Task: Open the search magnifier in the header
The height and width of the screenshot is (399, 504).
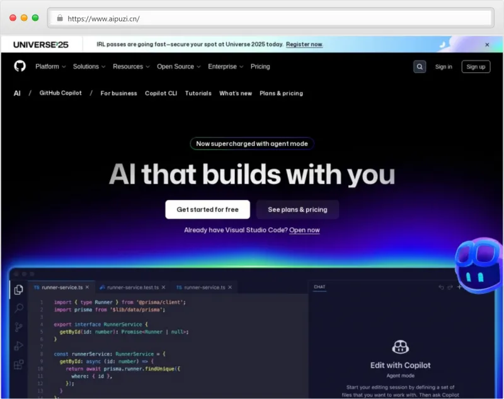Action: (420, 67)
